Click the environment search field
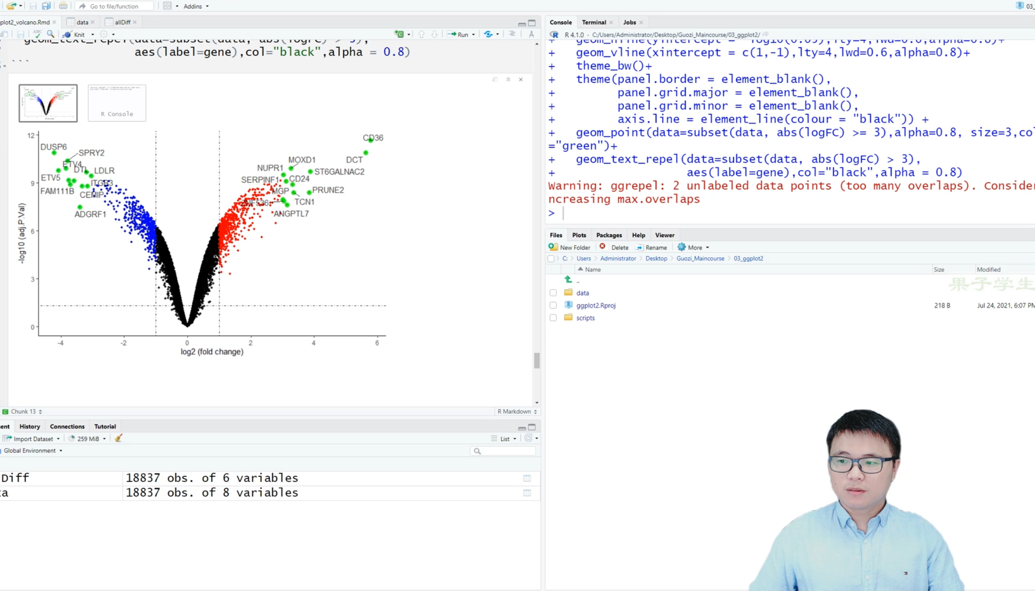 point(503,451)
